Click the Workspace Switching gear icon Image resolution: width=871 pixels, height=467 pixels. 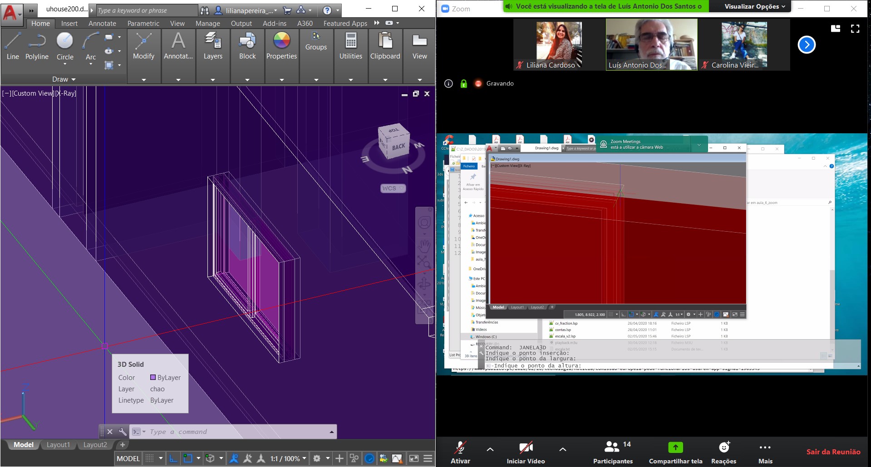coord(317,458)
